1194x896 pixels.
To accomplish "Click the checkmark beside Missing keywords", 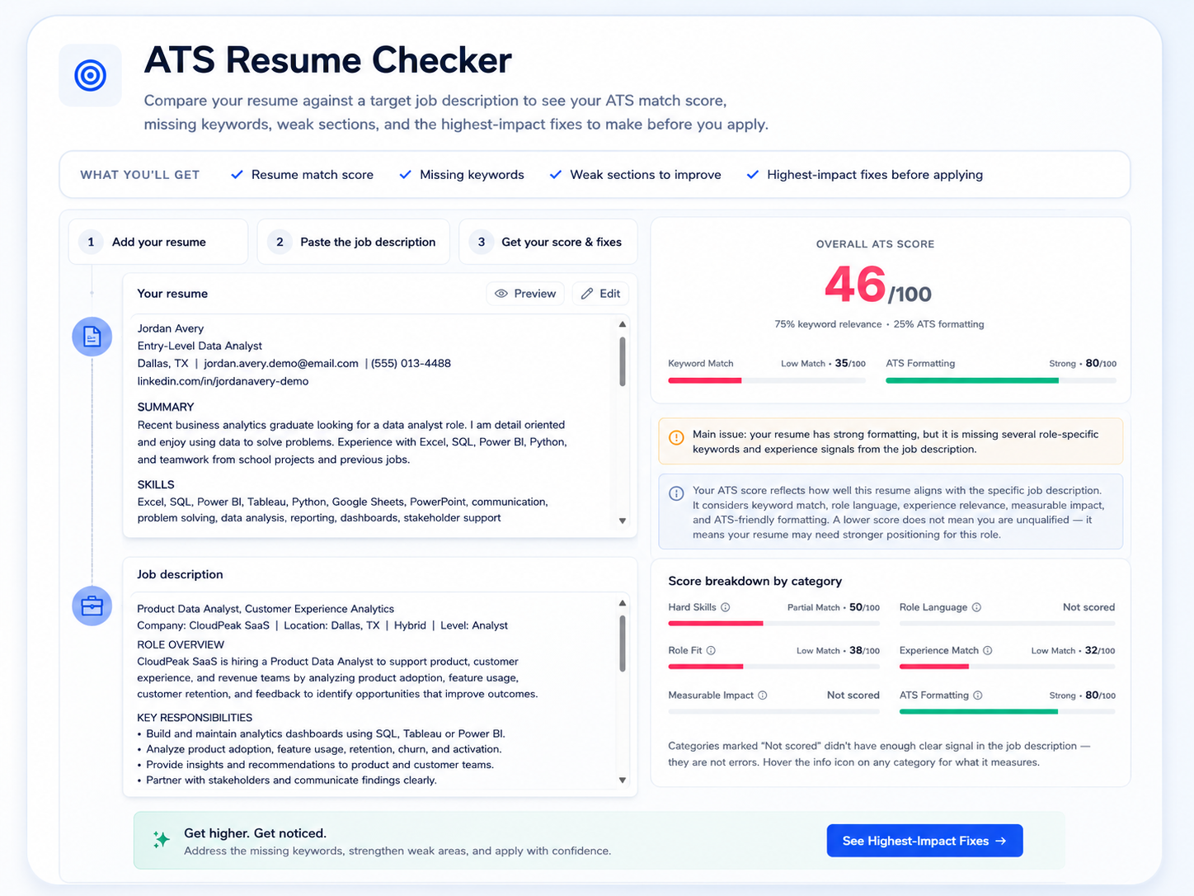I will click(x=405, y=175).
